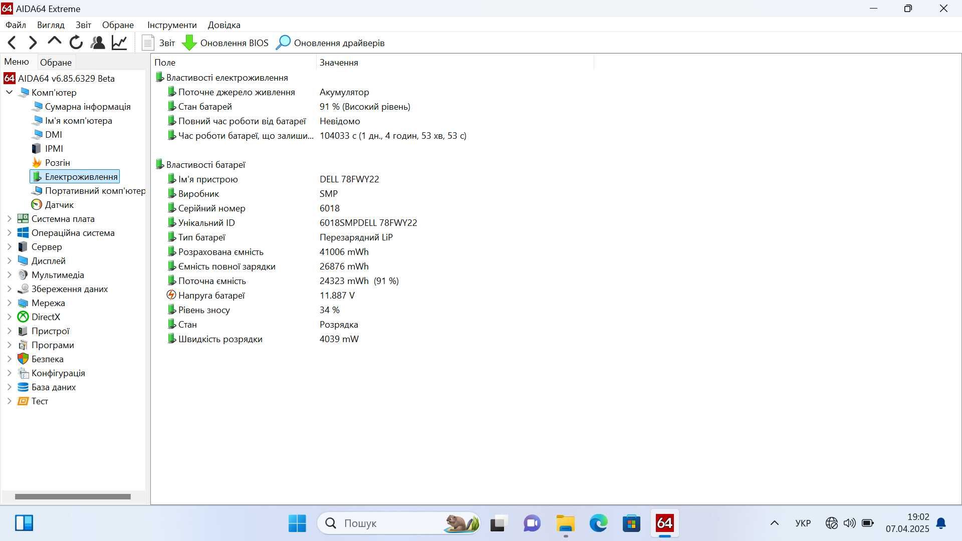Expand the Операційна система node
This screenshot has width=962, height=541.
pos(9,233)
